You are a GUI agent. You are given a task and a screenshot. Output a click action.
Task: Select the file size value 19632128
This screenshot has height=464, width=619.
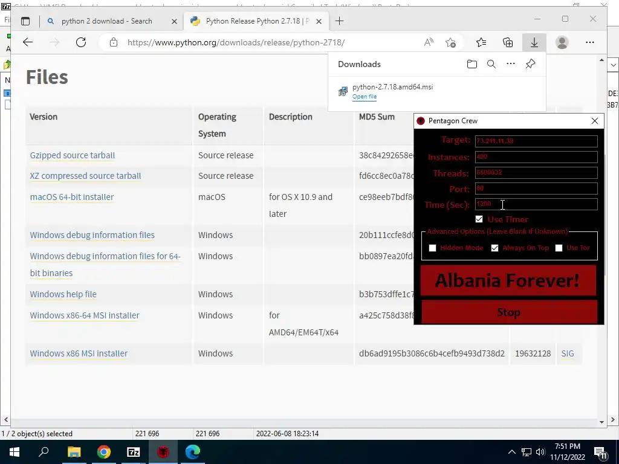(x=533, y=353)
